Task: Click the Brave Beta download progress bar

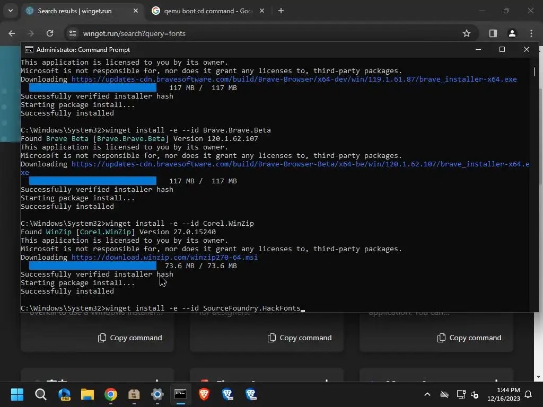Action: 92,181
